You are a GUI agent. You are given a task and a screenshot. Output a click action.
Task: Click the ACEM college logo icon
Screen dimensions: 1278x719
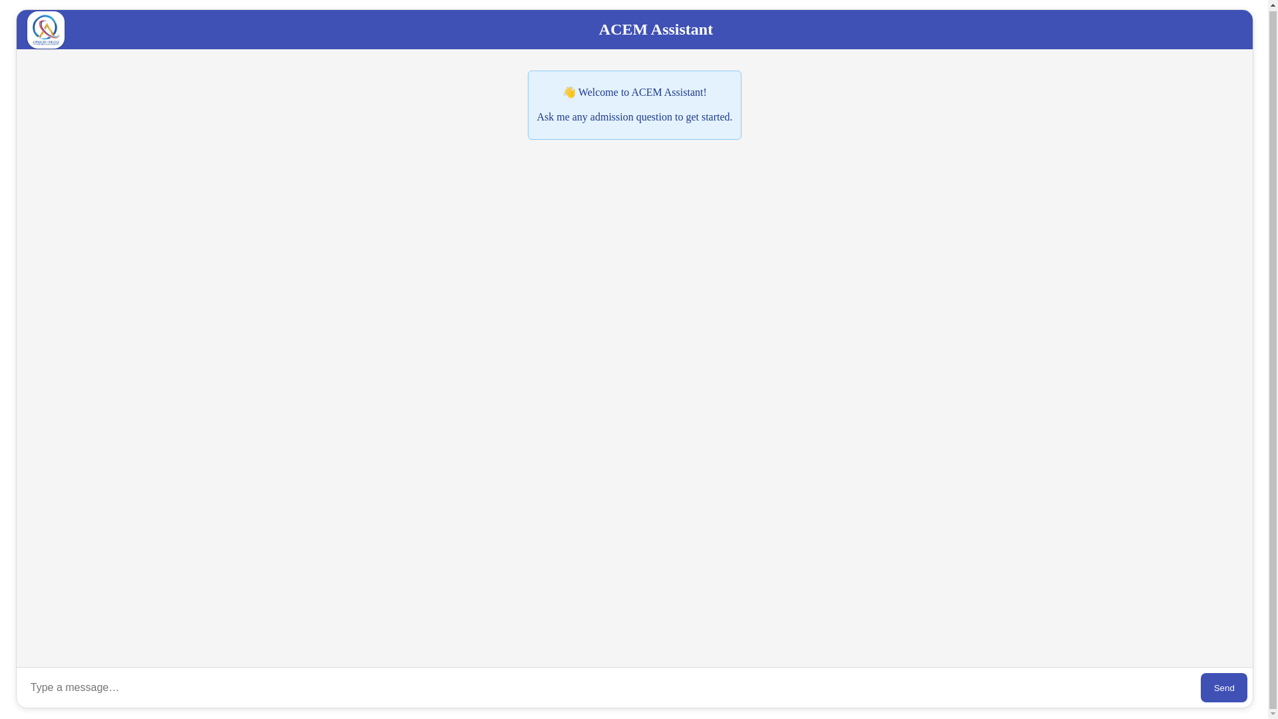point(46,30)
